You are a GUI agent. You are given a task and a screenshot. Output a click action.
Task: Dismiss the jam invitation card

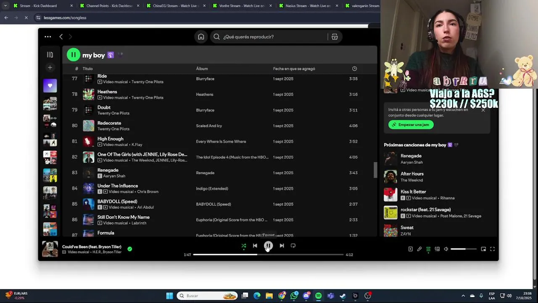point(483,110)
